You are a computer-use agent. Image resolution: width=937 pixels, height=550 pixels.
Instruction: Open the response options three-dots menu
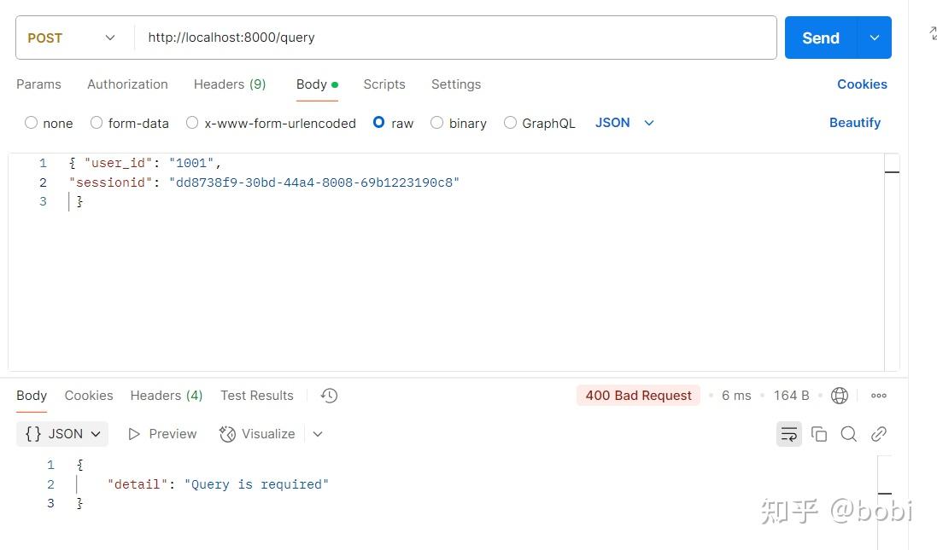879,395
